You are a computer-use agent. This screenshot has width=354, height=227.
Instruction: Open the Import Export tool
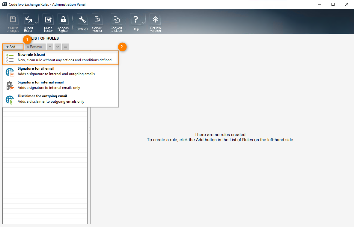(29, 23)
